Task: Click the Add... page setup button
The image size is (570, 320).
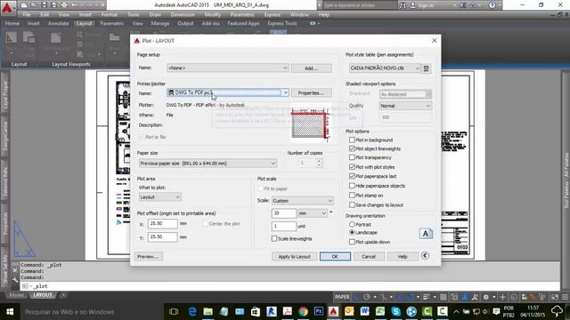Action: click(311, 68)
